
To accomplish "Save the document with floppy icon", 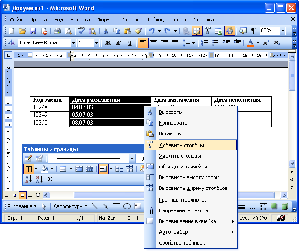I will pyautogui.click(x=33, y=31).
